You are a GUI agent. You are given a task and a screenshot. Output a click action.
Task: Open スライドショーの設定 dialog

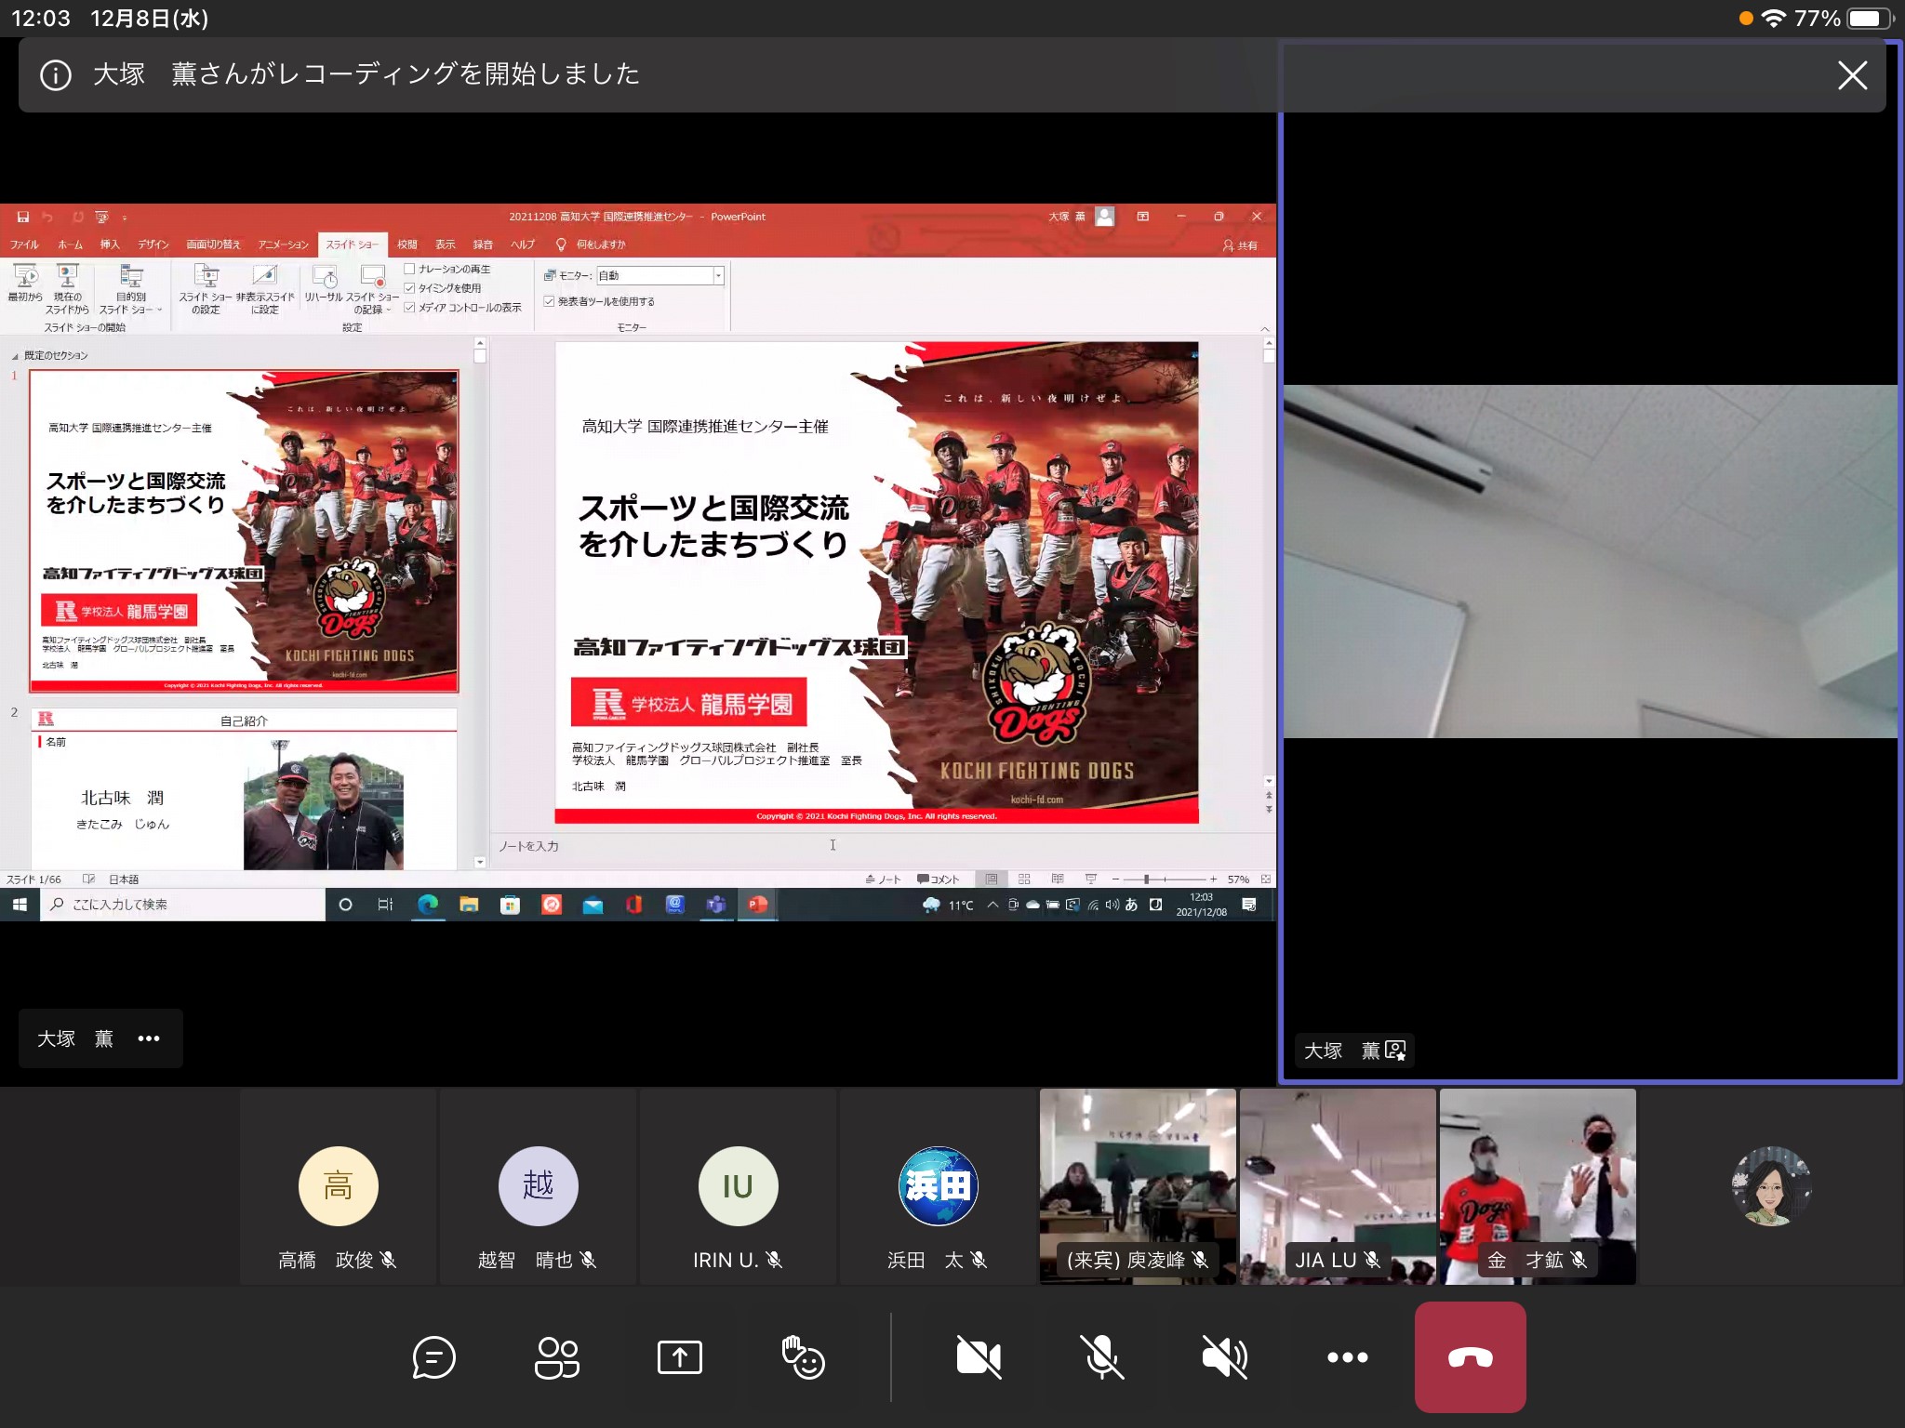pyautogui.click(x=206, y=289)
